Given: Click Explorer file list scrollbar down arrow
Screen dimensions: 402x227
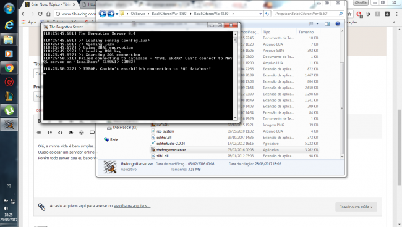Looking at the screenshot, I should (x=342, y=157).
